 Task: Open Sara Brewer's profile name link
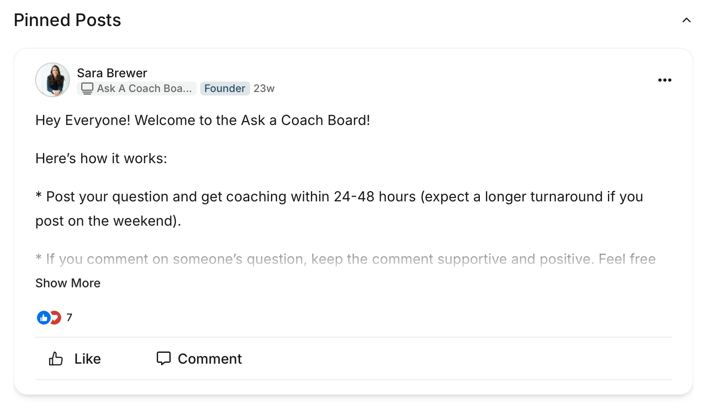pos(112,73)
